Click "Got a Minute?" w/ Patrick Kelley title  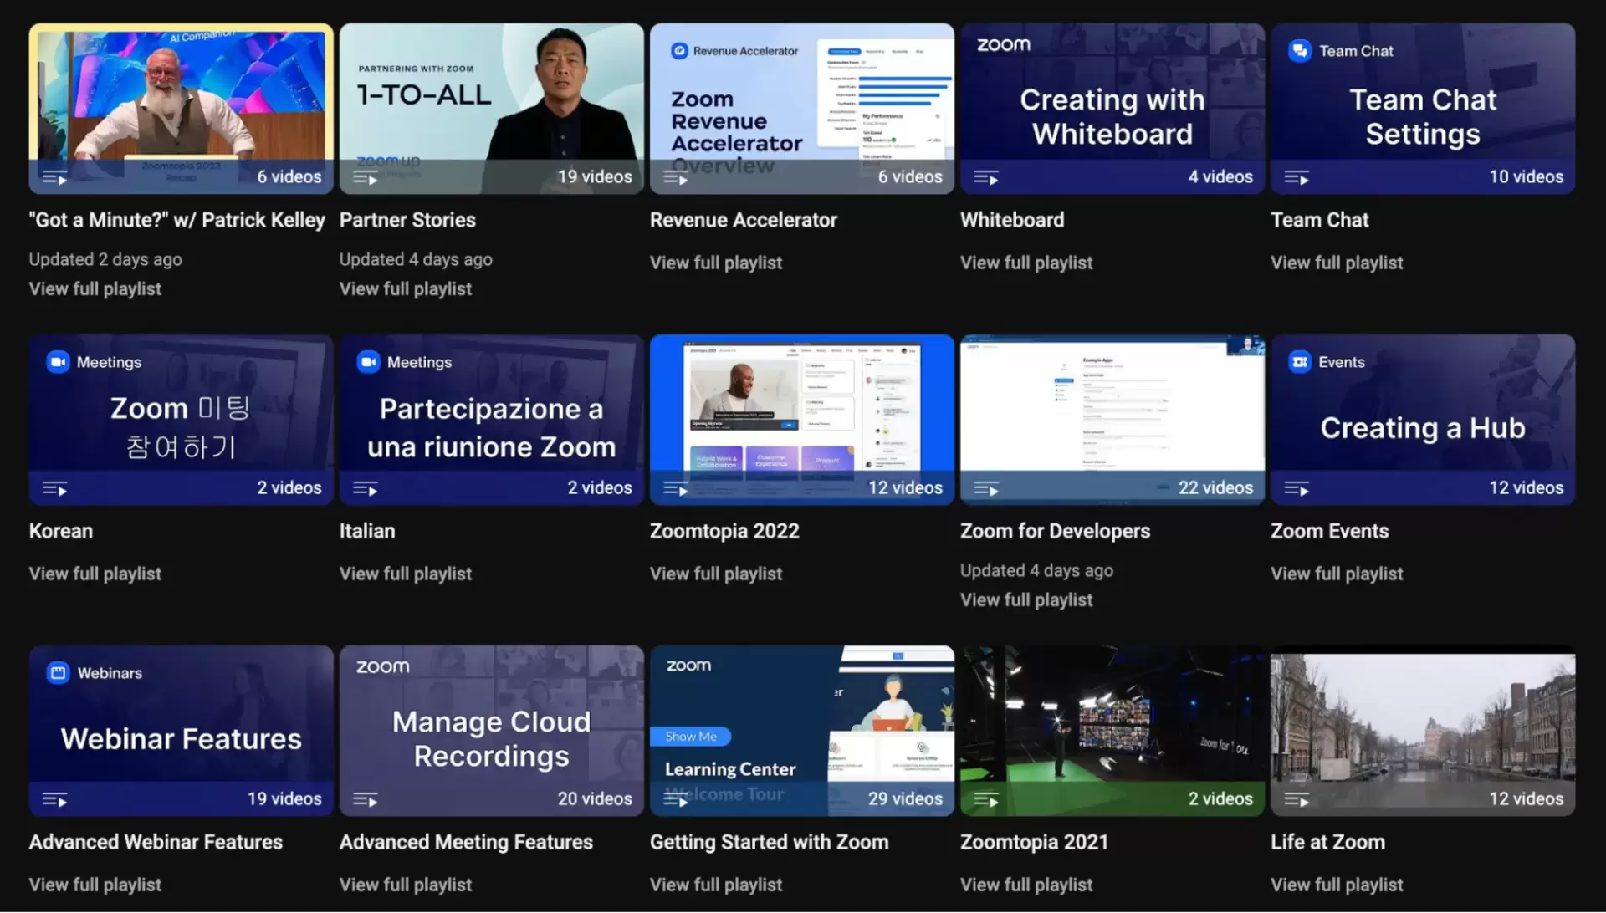pyautogui.click(x=176, y=220)
